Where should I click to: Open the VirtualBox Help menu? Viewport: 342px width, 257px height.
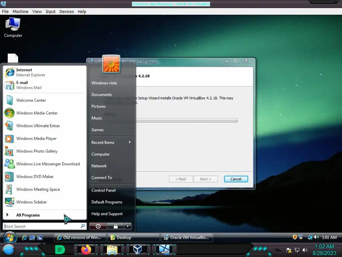click(x=82, y=12)
